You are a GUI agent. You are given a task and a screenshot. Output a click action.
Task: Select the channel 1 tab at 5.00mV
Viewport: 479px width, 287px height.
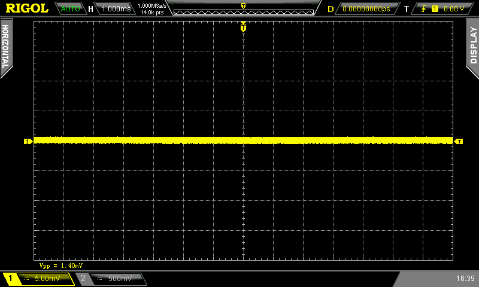point(38,279)
